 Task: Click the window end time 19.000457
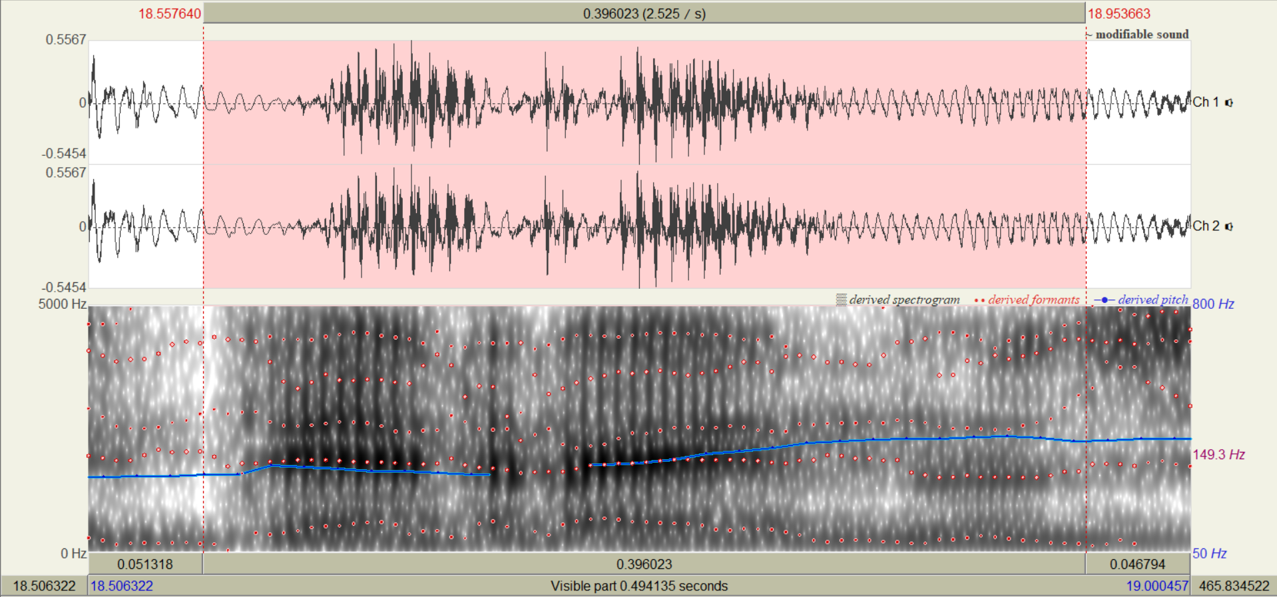point(1156,586)
